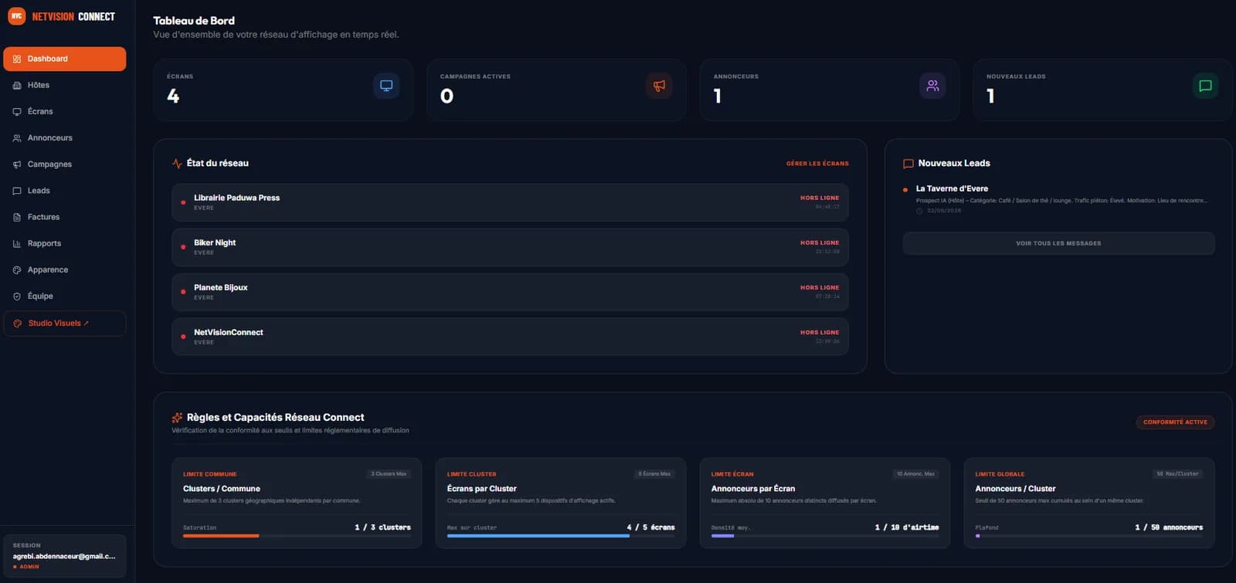
Task: Open the NetVisionConnect screen row
Action: 510,337
